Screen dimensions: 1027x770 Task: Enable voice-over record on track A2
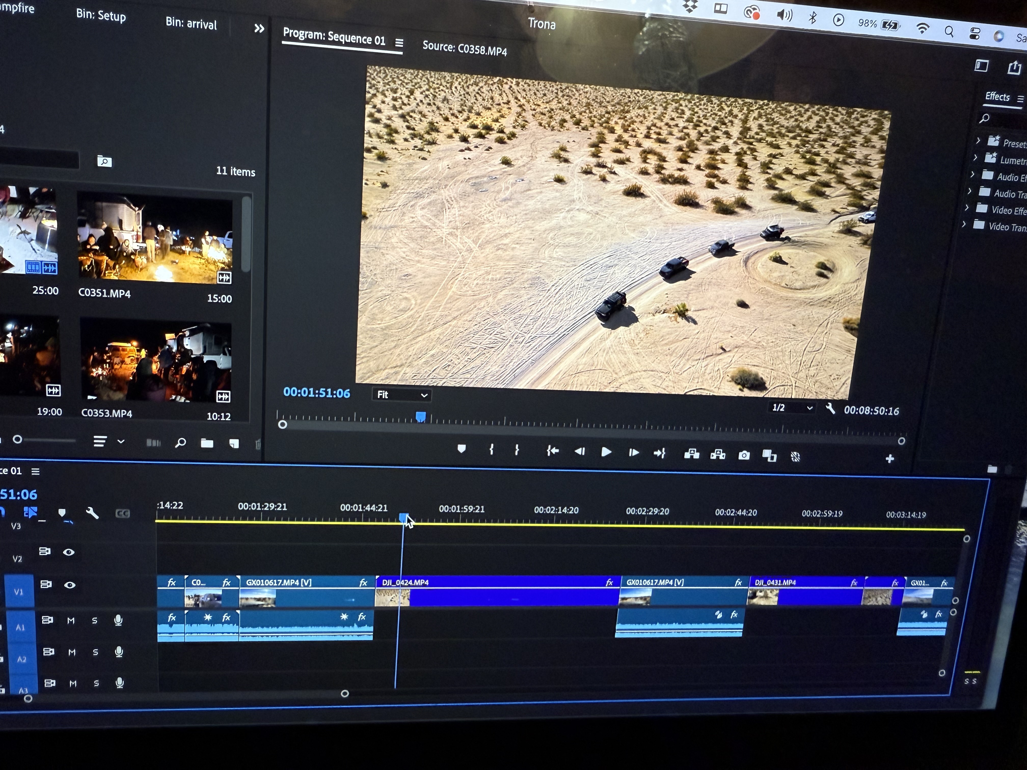tap(119, 652)
